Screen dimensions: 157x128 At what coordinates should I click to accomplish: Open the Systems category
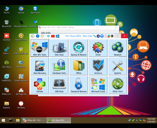pos(117,66)
